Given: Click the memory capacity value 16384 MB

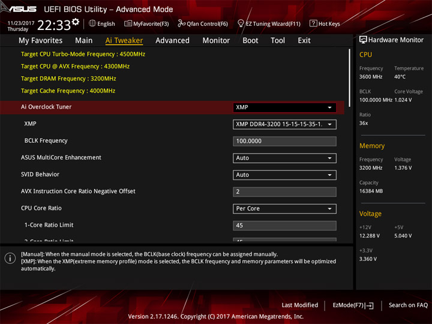Looking at the screenshot, I should [x=371, y=191].
